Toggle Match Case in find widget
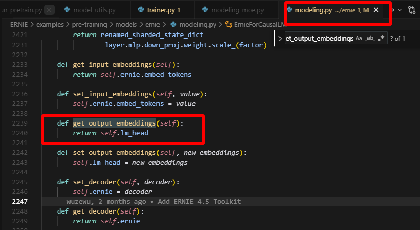Viewport: 420px width, 230px height. [x=359, y=39]
